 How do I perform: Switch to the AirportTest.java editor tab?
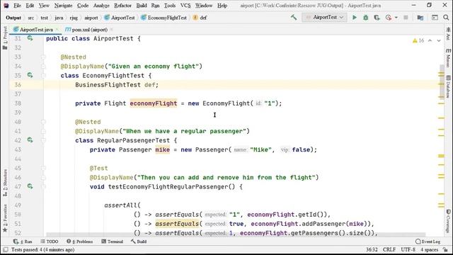click(x=36, y=30)
